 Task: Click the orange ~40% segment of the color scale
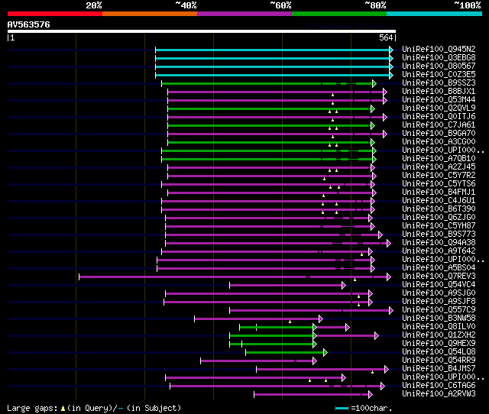pos(150,14)
